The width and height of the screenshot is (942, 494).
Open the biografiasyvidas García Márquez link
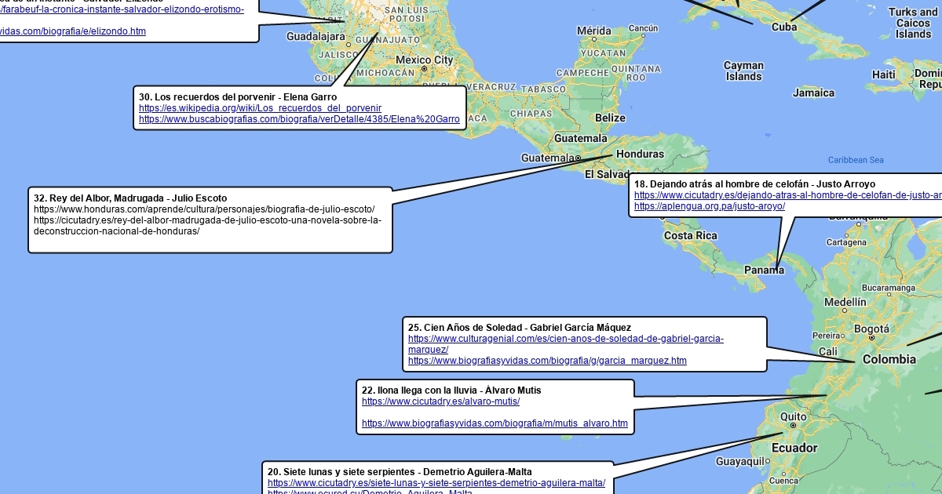(x=547, y=361)
